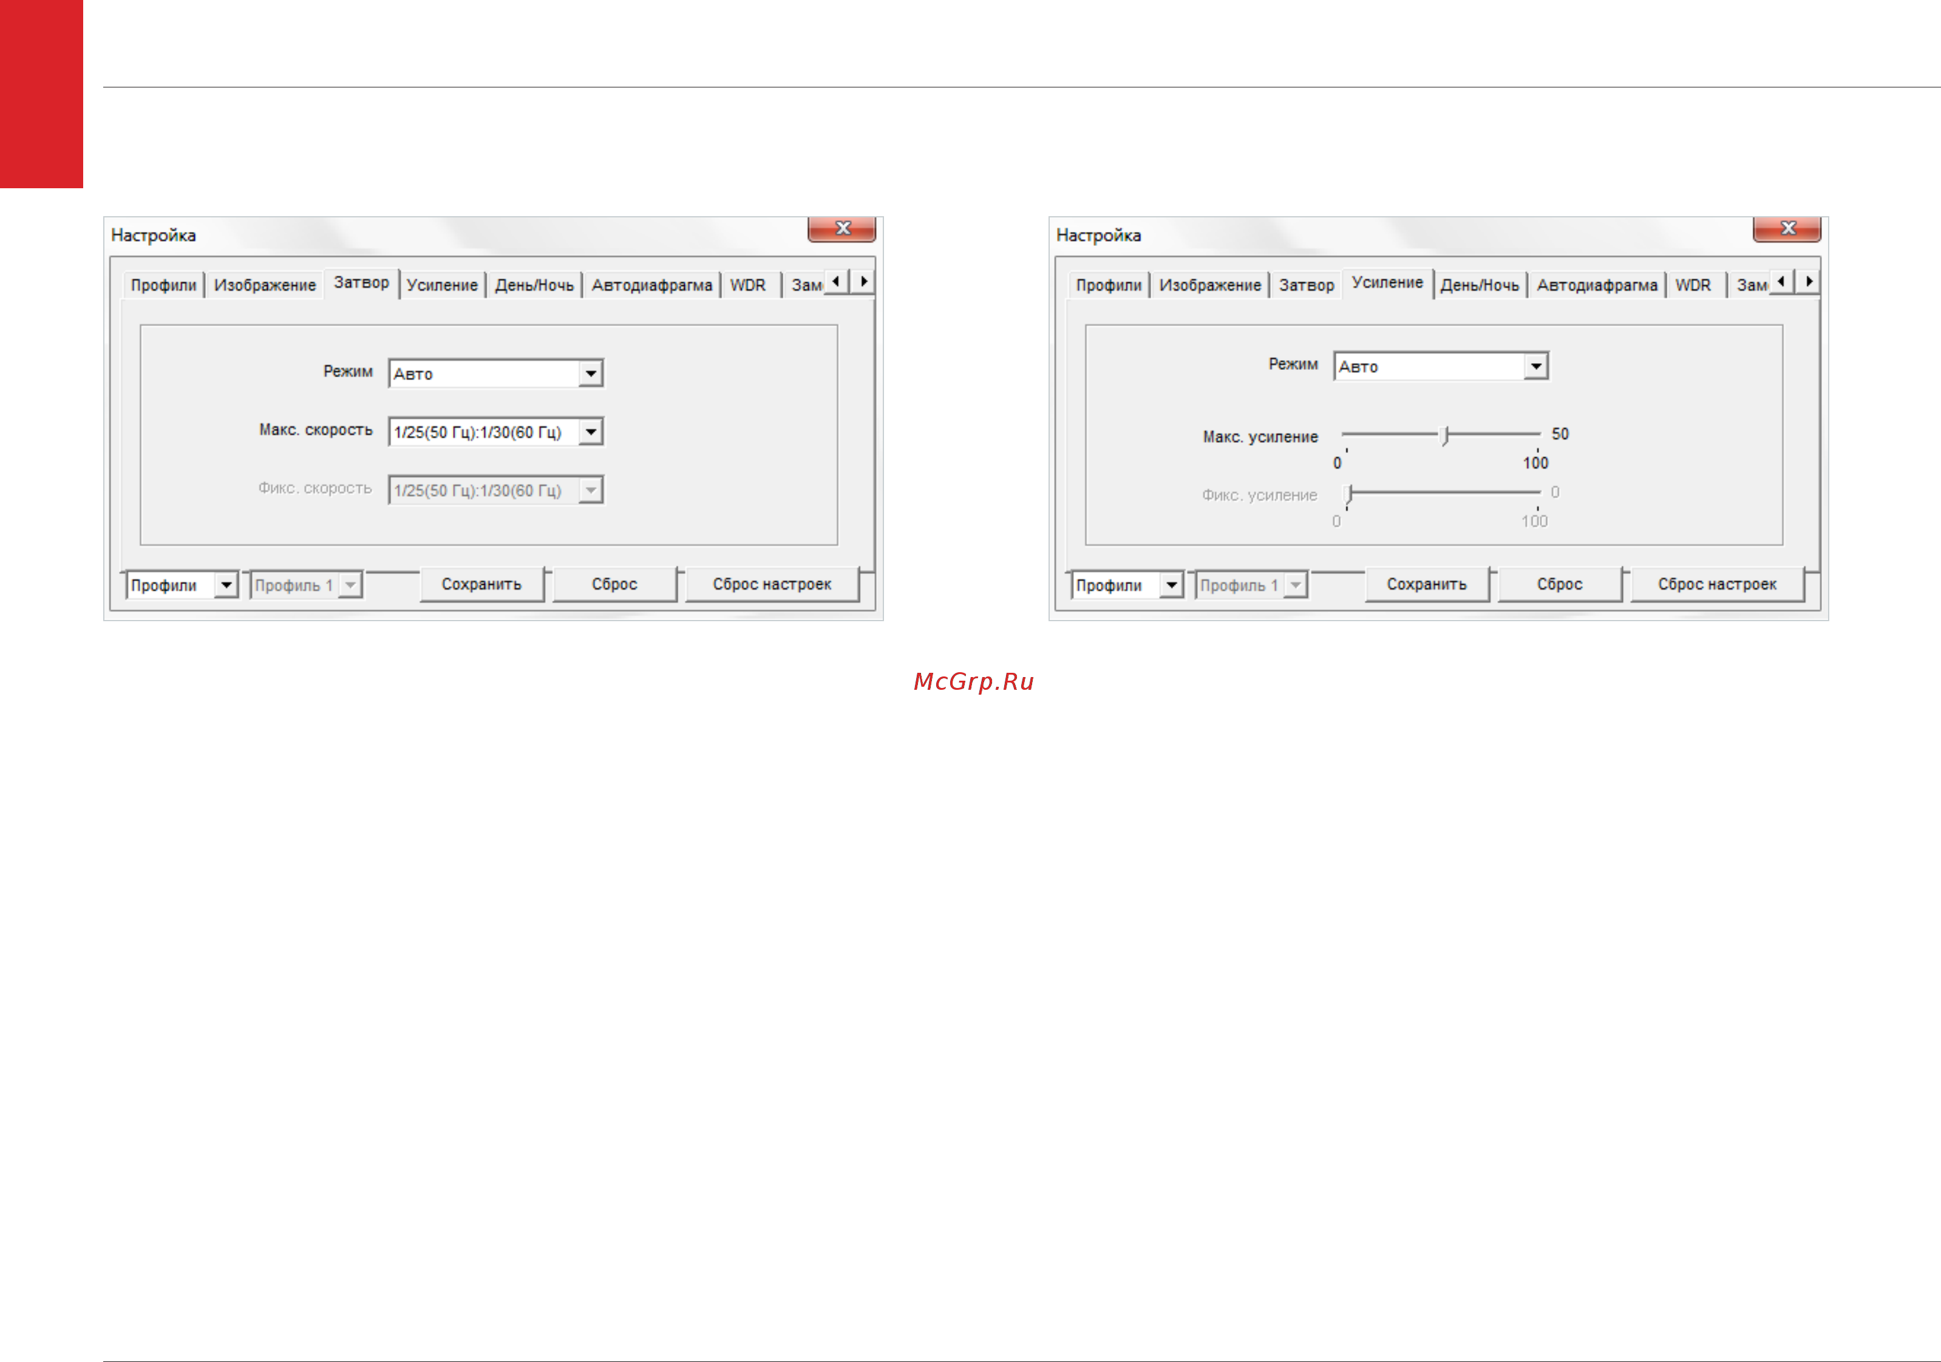This screenshot has height=1362, width=1941.
Task: Close the right Настройка window
Action: [1787, 228]
